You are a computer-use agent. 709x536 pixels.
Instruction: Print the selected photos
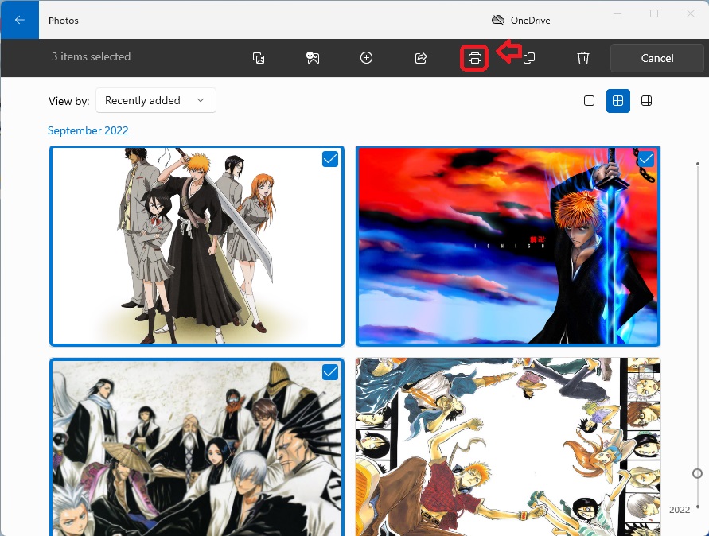tap(475, 58)
